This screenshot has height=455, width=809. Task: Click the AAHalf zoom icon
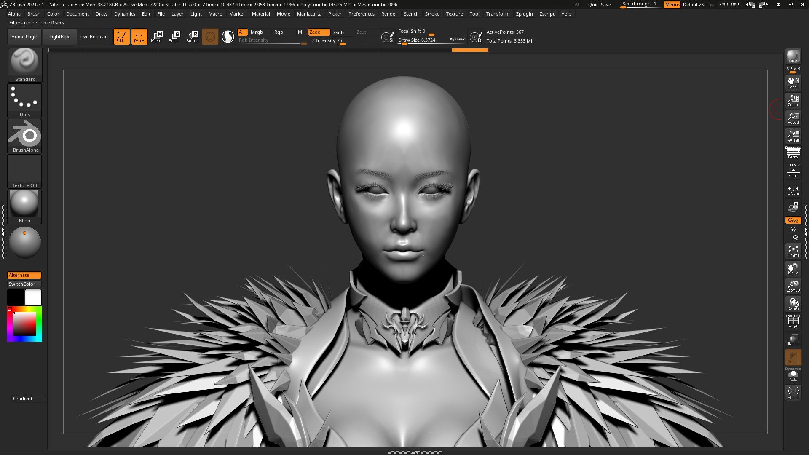[793, 136]
